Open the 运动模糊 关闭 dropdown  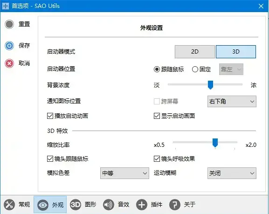232,173
